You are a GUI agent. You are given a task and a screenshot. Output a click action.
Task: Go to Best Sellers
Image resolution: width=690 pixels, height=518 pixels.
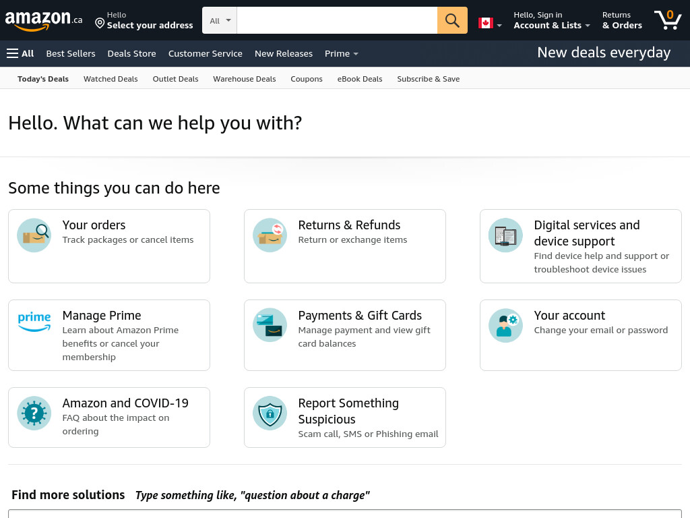(71, 54)
